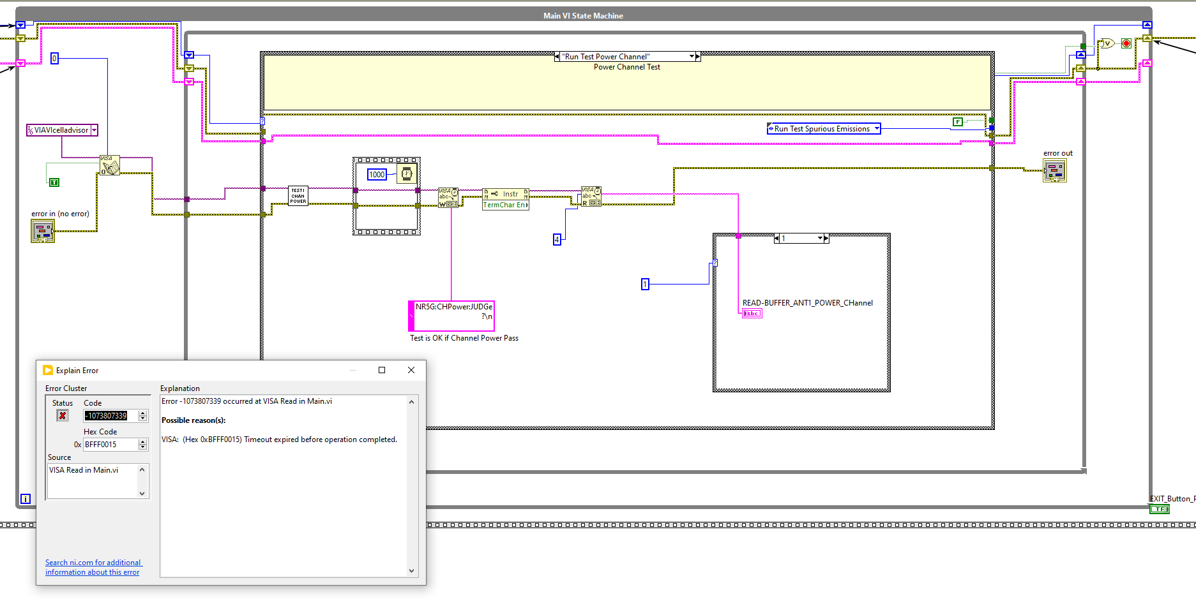Select inner loop's left pink shift register
The image size is (1196, 599).
(189, 82)
